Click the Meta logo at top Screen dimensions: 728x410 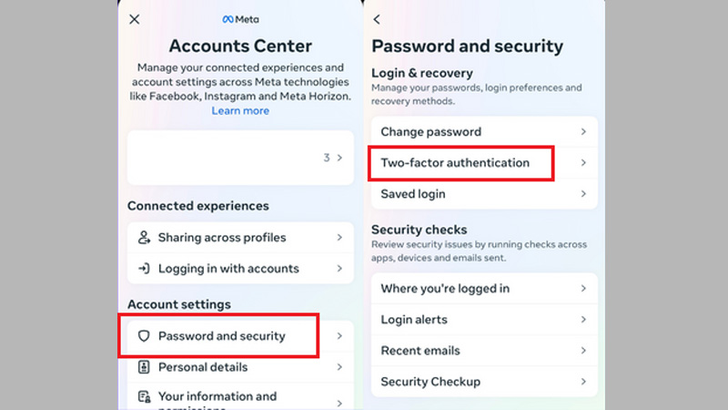(241, 19)
